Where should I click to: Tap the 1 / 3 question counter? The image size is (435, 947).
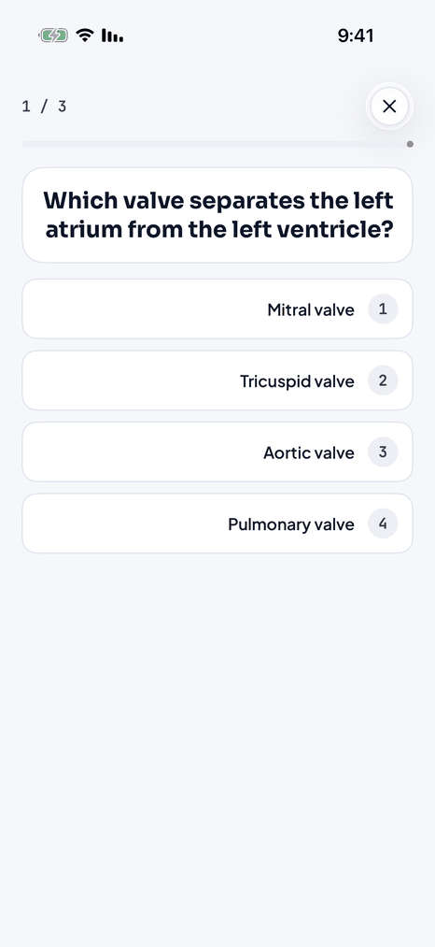click(44, 107)
